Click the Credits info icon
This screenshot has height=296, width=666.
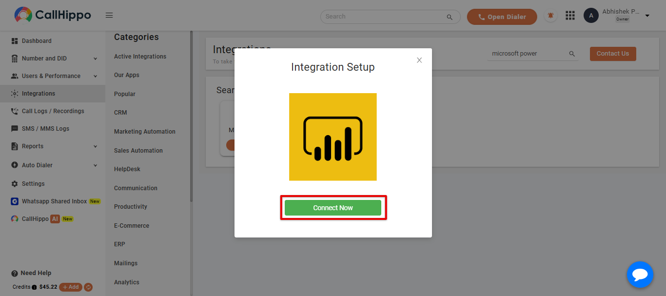[34, 287]
